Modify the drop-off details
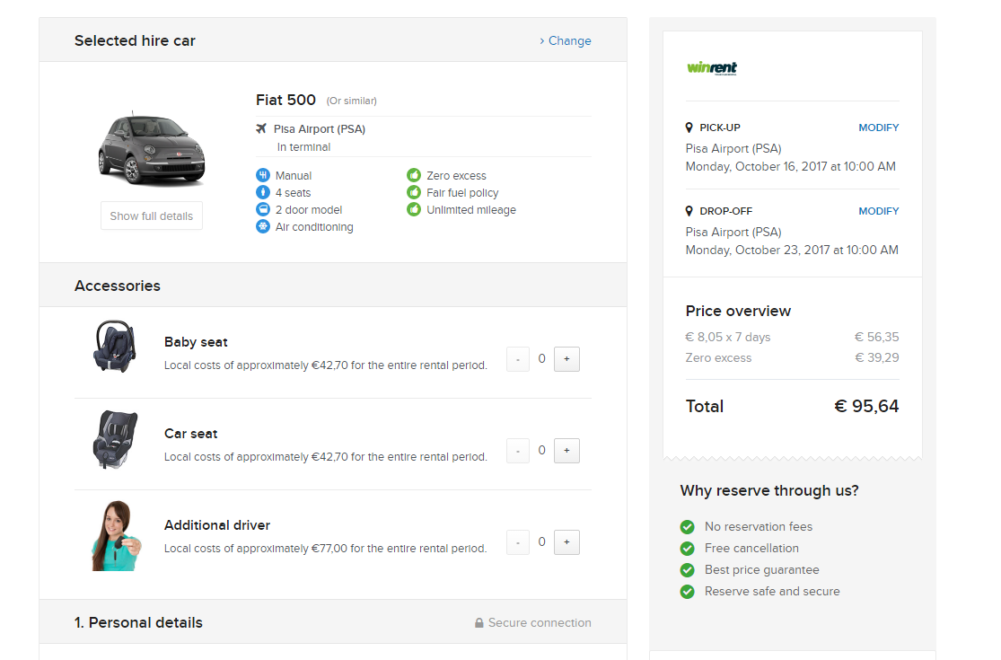The width and height of the screenshot is (1001, 660). tap(878, 211)
